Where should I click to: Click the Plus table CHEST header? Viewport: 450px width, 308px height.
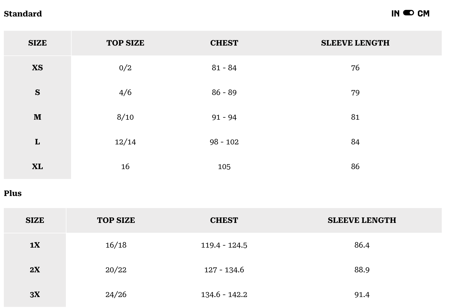coord(224,220)
